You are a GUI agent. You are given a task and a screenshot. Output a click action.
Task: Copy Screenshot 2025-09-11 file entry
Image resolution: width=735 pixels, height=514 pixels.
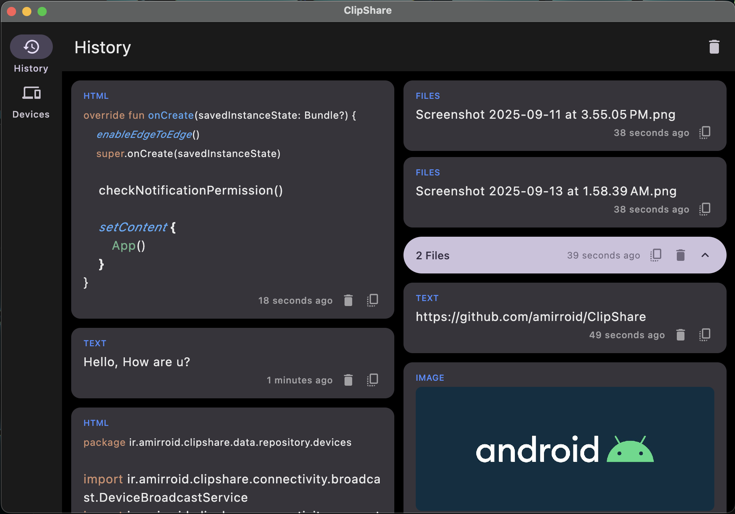pyautogui.click(x=705, y=133)
